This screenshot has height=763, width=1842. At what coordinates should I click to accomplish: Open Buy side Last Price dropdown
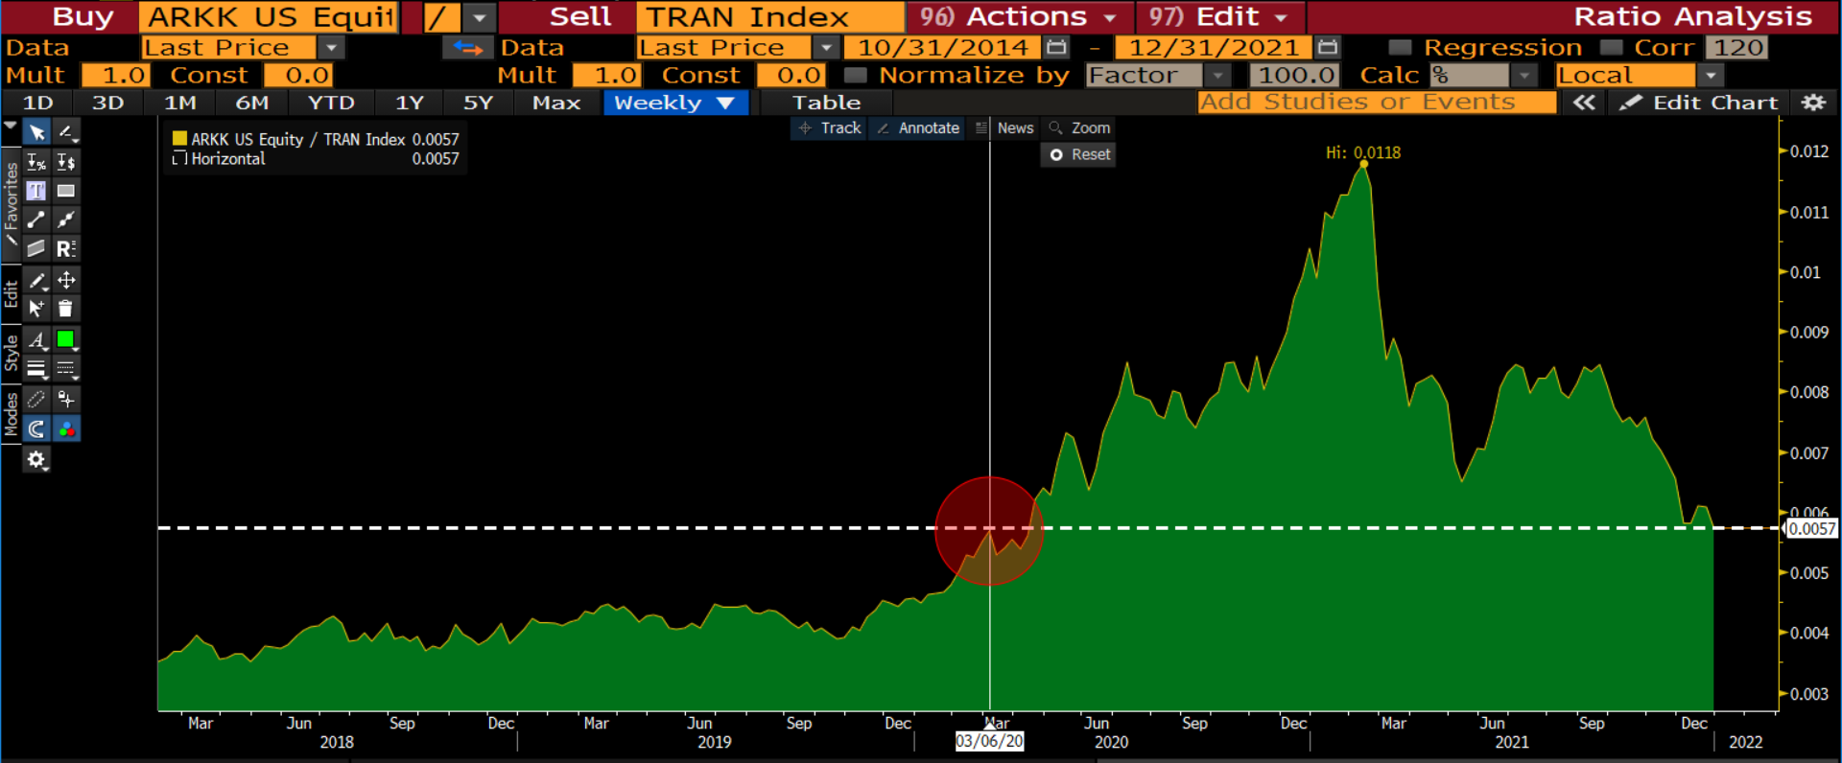(x=331, y=47)
